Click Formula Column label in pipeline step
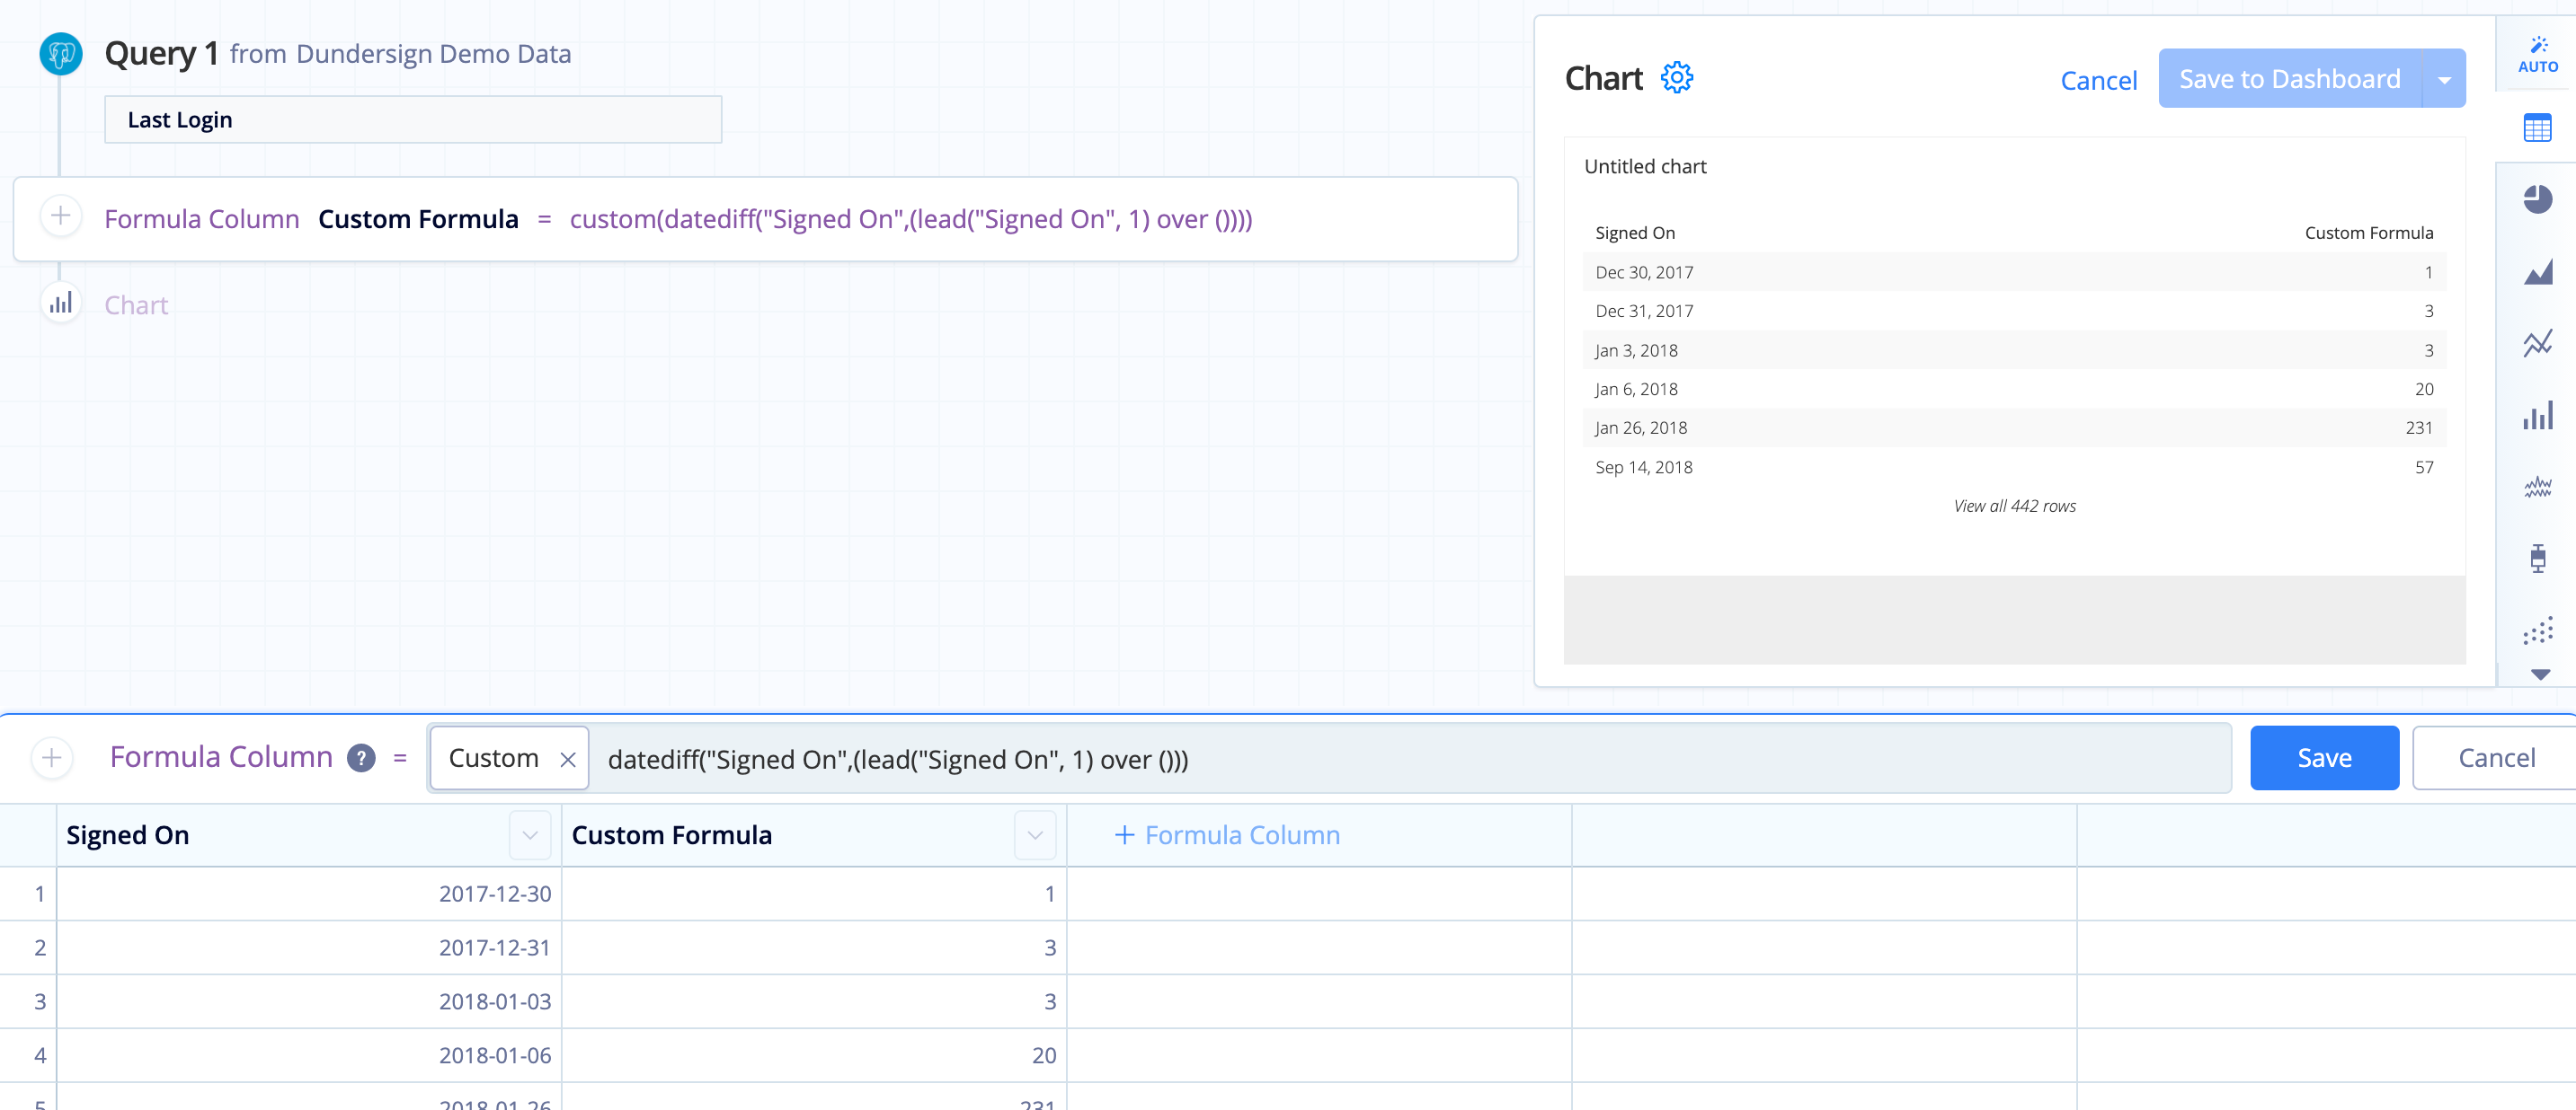This screenshot has height=1110, width=2576. [x=201, y=219]
